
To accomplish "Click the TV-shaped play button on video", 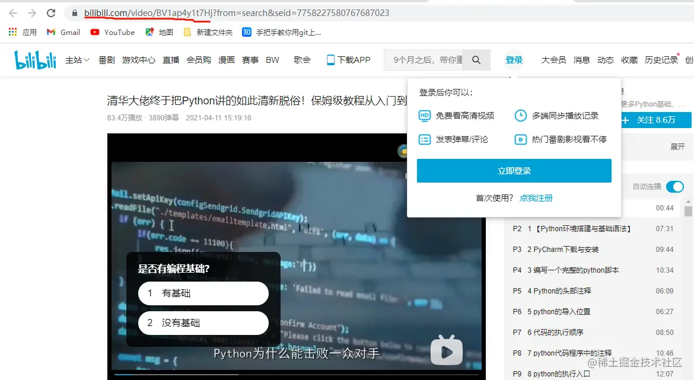I will tap(447, 350).
